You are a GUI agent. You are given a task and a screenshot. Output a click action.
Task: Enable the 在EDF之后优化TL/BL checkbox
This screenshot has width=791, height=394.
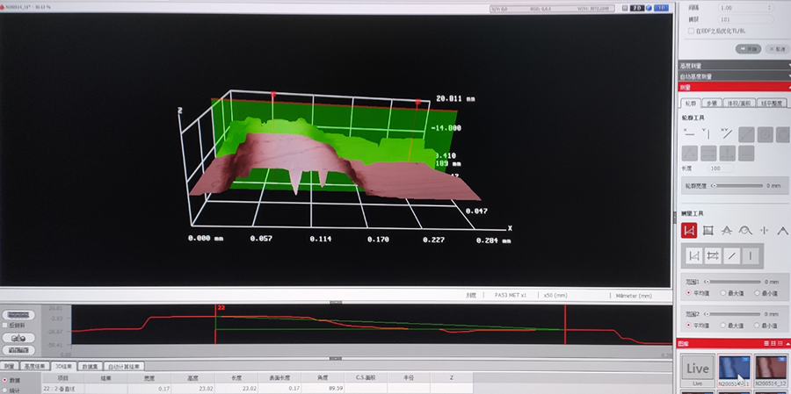pyautogui.click(x=690, y=31)
